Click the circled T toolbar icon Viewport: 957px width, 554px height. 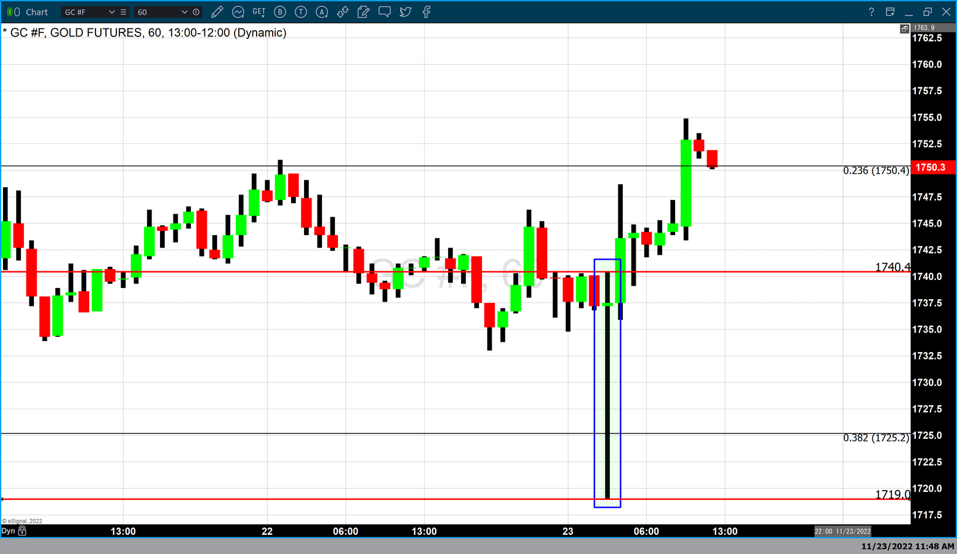pos(301,12)
